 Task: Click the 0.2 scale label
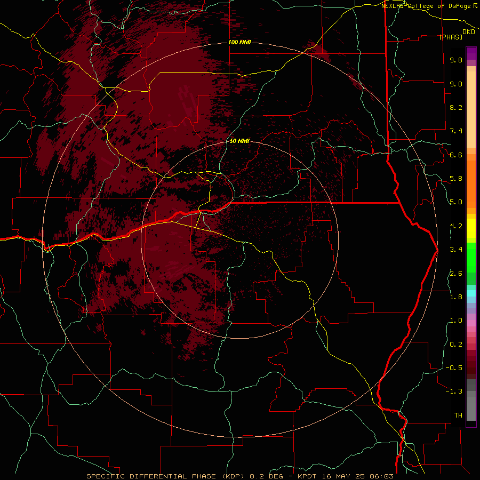point(456,345)
